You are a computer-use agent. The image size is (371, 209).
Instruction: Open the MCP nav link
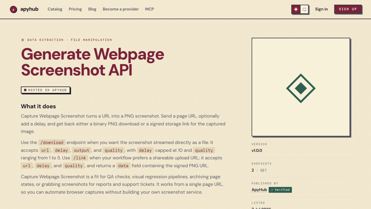coord(150,9)
